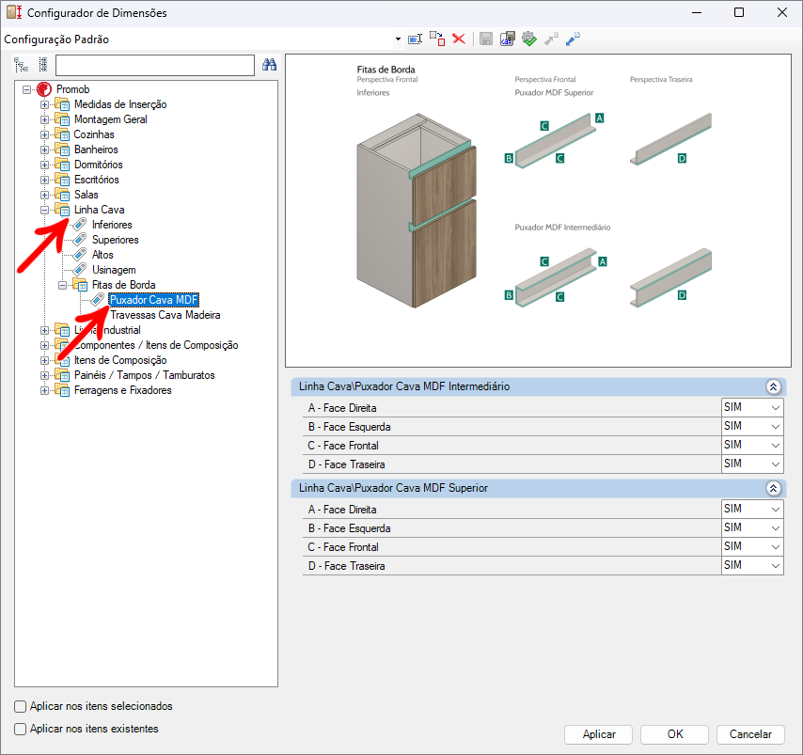Open Configuração Padrão dropdown arrow
Viewport: 803px width, 755px height.
(399, 39)
